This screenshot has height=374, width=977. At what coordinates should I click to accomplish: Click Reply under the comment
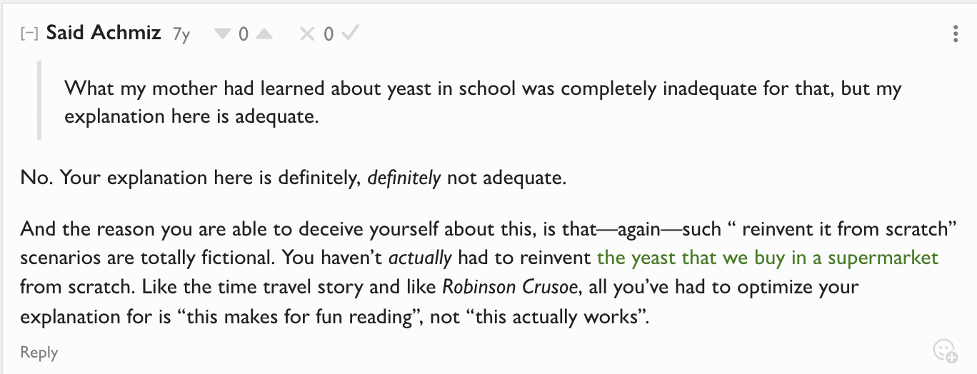pyautogui.click(x=39, y=352)
